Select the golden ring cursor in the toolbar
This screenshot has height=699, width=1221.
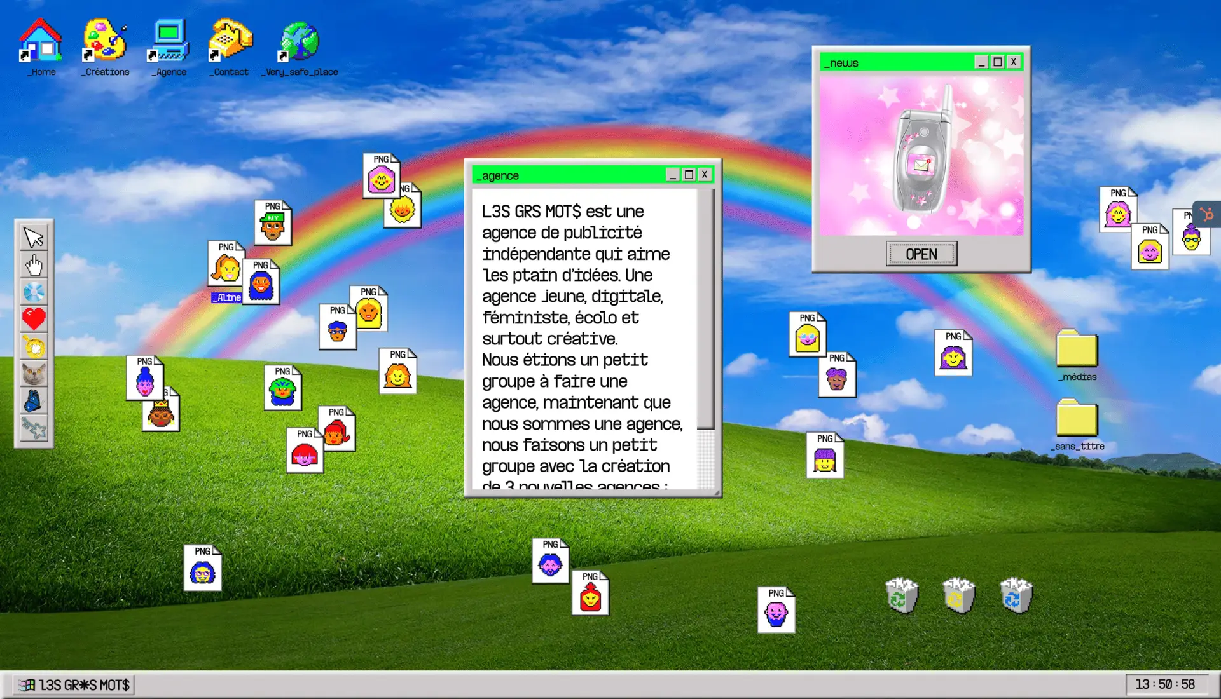(34, 346)
